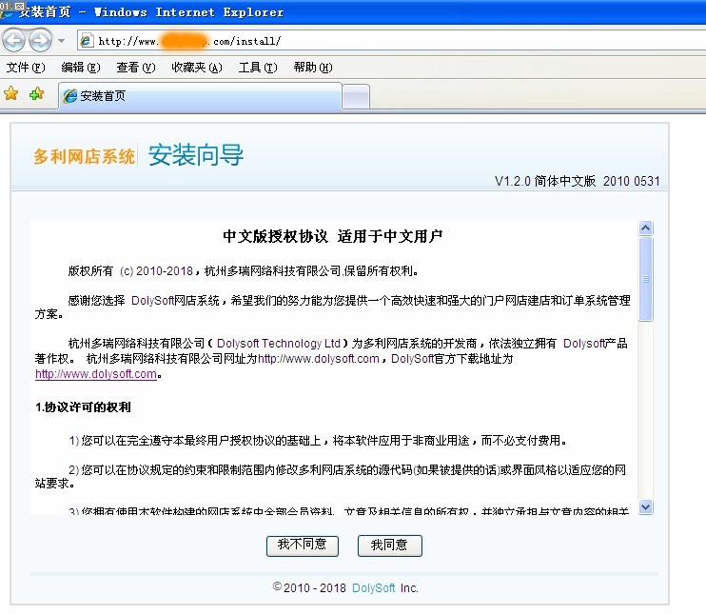Open the 文件(F) menu
The width and height of the screenshot is (706, 615).
26,68
